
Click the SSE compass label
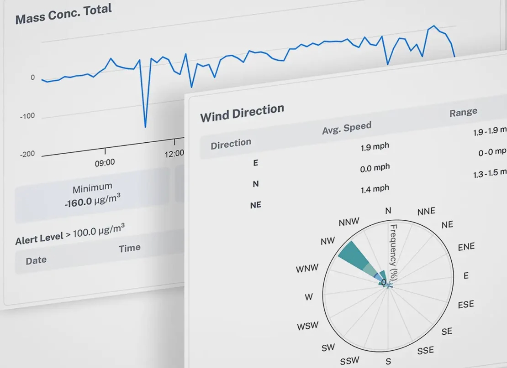(426, 350)
